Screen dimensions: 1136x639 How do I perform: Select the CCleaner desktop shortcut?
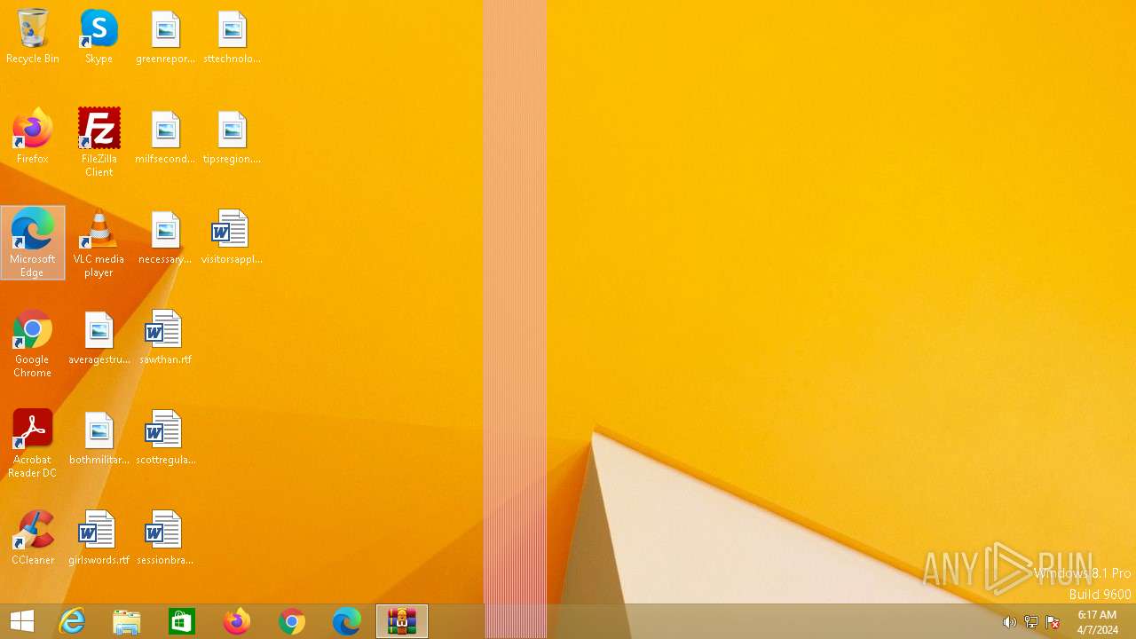pyautogui.click(x=33, y=538)
